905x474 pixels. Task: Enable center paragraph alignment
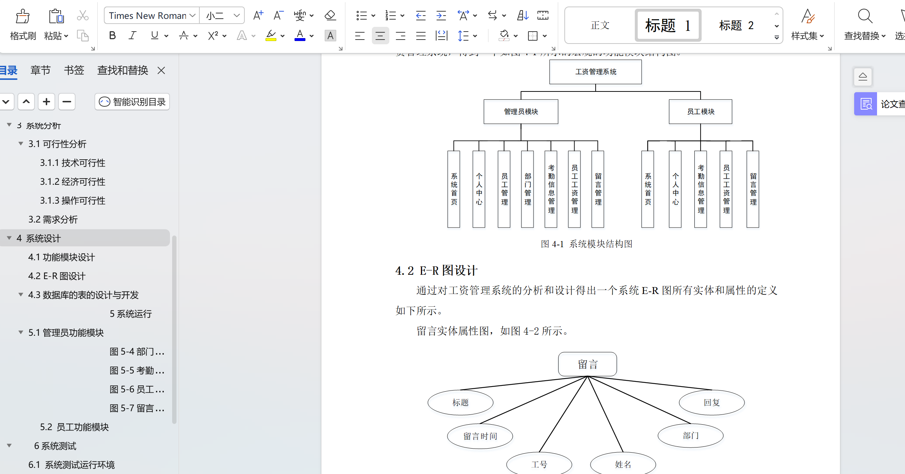(380, 36)
